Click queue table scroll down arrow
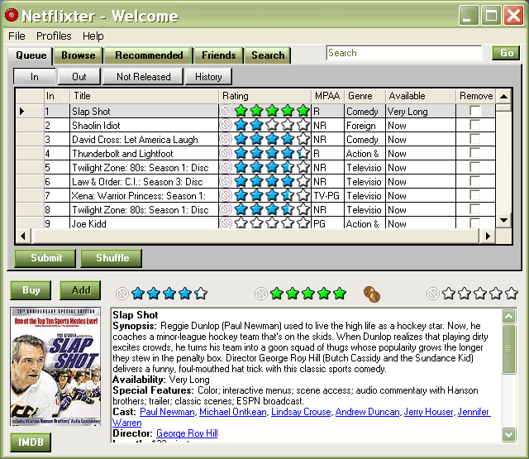529x459 pixels. pyautogui.click(x=503, y=220)
